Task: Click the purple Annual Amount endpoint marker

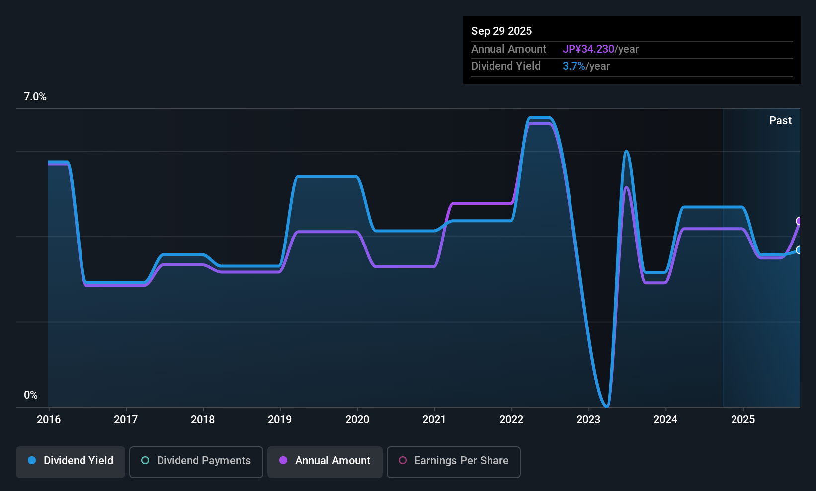Action: [x=800, y=221]
